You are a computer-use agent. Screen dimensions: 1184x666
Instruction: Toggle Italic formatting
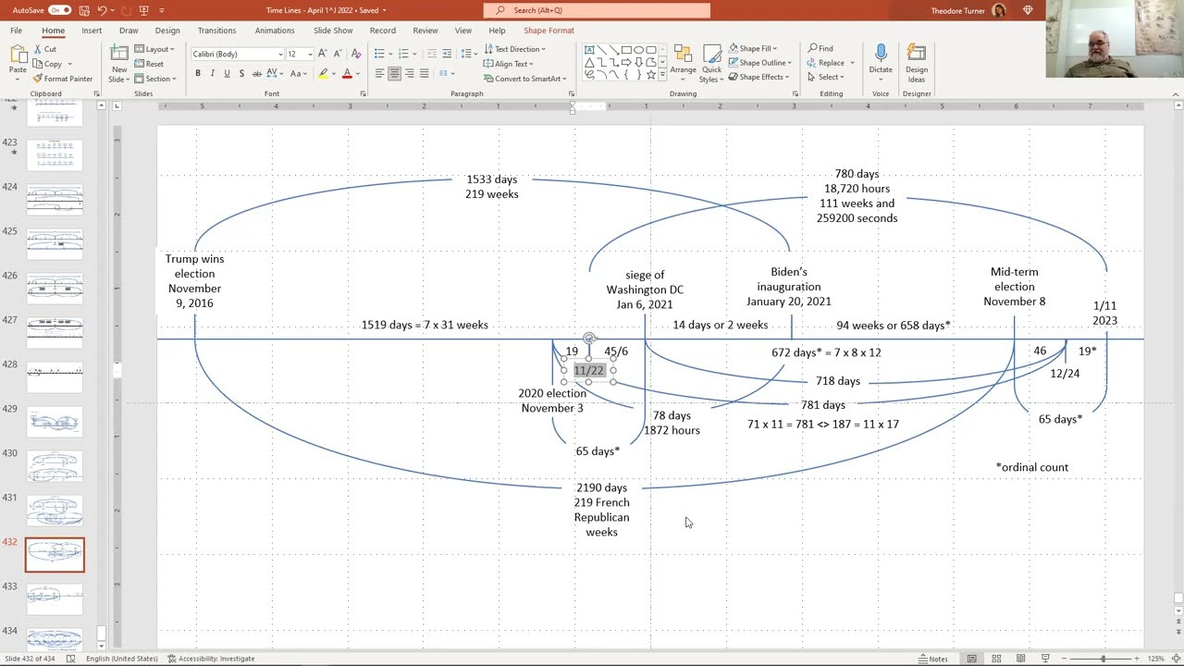tap(212, 73)
